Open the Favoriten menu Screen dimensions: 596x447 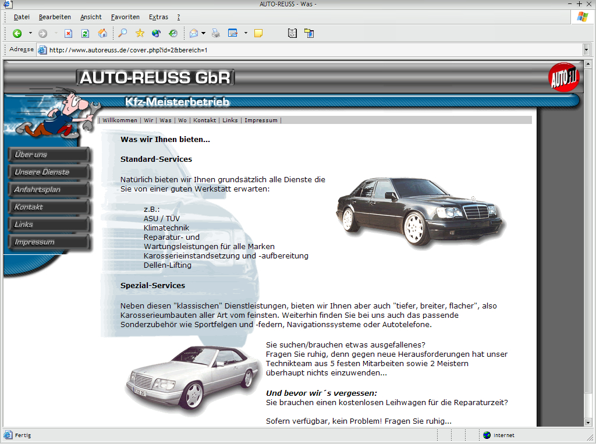(x=125, y=17)
